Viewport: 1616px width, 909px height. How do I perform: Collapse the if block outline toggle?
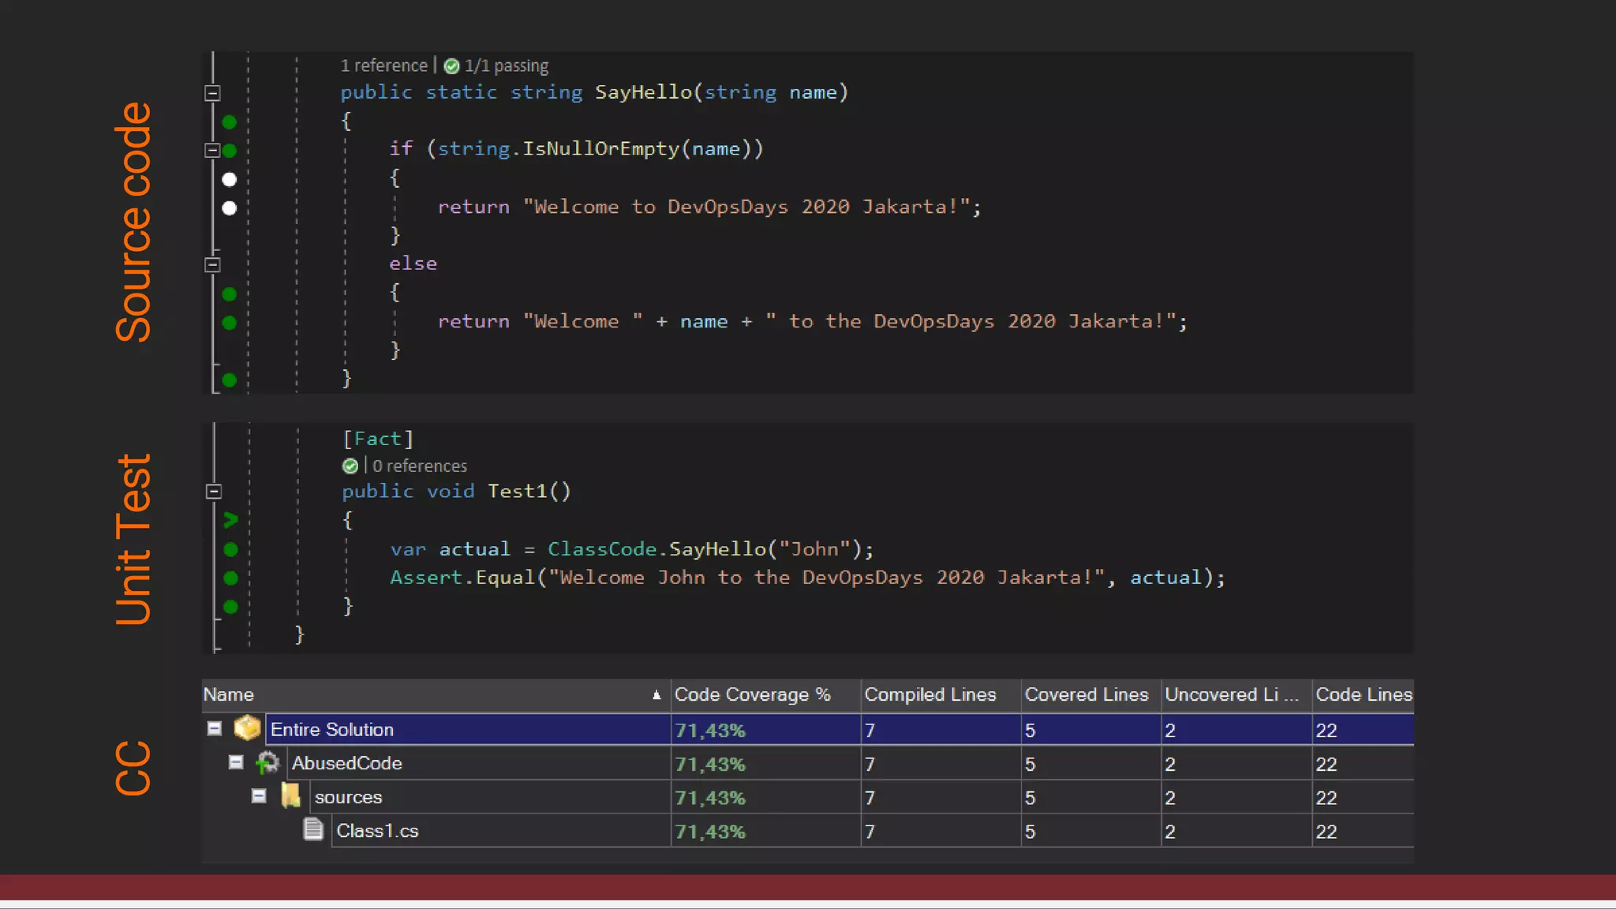[x=212, y=150]
